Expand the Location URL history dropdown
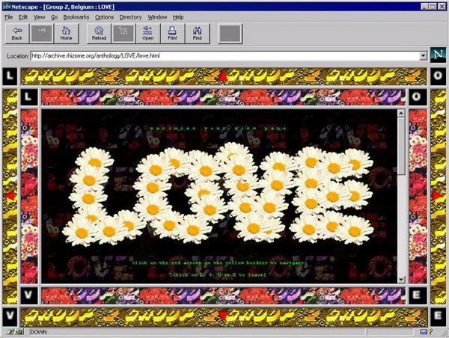Image resolution: width=449 pixels, height=338 pixels. (423, 55)
